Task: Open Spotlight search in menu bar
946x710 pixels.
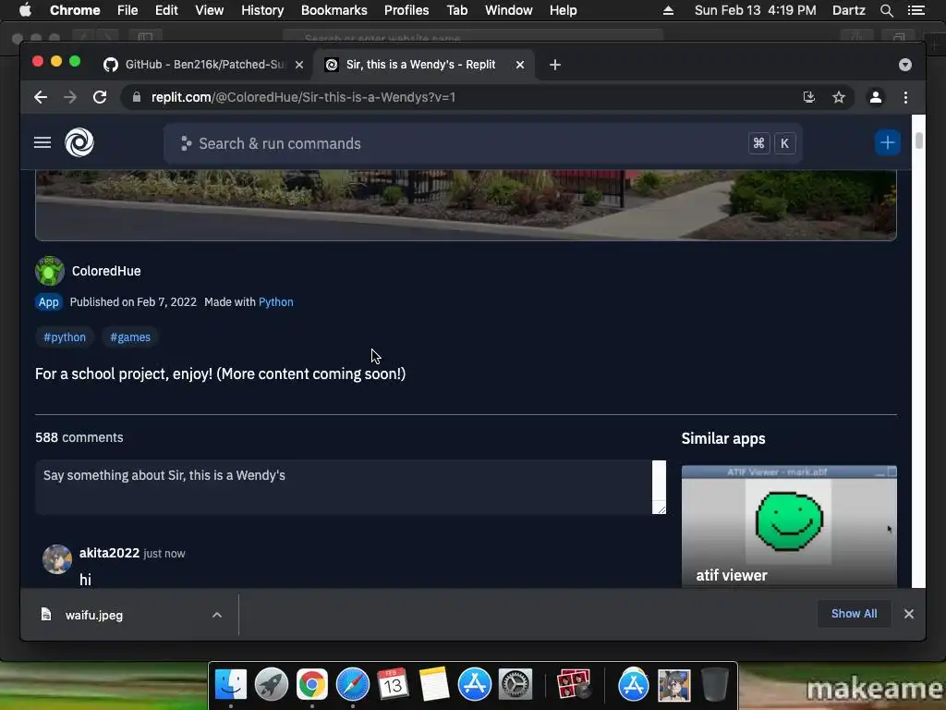Action: click(886, 10)
